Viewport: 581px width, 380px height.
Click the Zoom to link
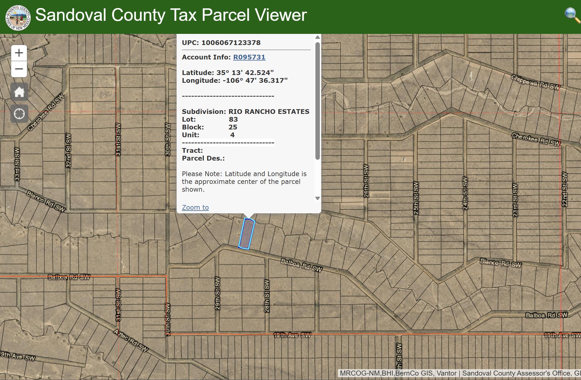[195, 207]
